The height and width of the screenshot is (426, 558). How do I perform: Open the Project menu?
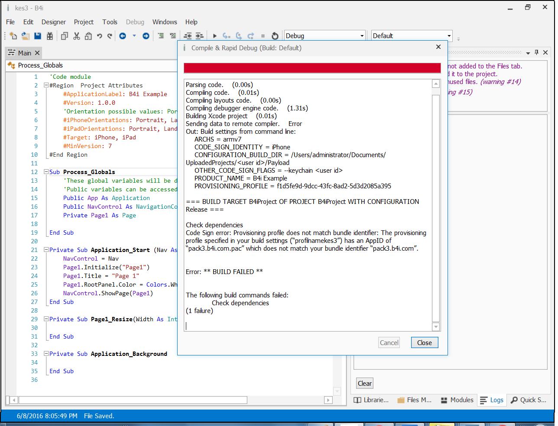tap(84, 22)
